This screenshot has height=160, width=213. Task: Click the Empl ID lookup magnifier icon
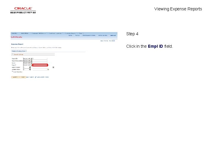[x=49, y=65]
